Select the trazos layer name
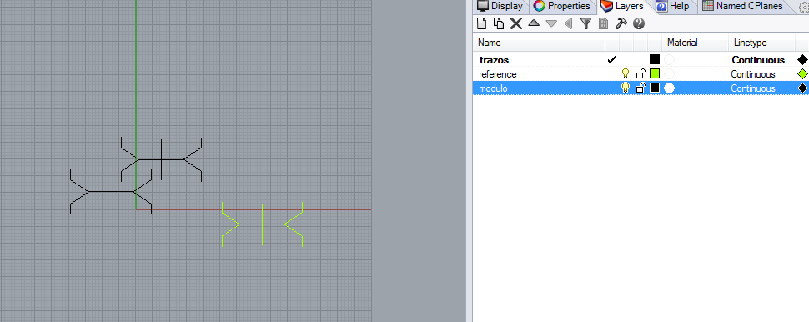This screenshot has width=809, height=322. (494, 60)
